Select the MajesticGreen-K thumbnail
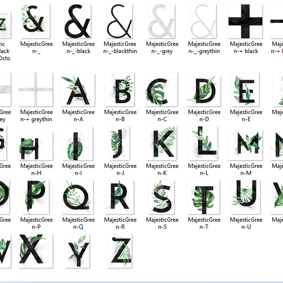This screenshot has height=283, width=283. (162, 144)
